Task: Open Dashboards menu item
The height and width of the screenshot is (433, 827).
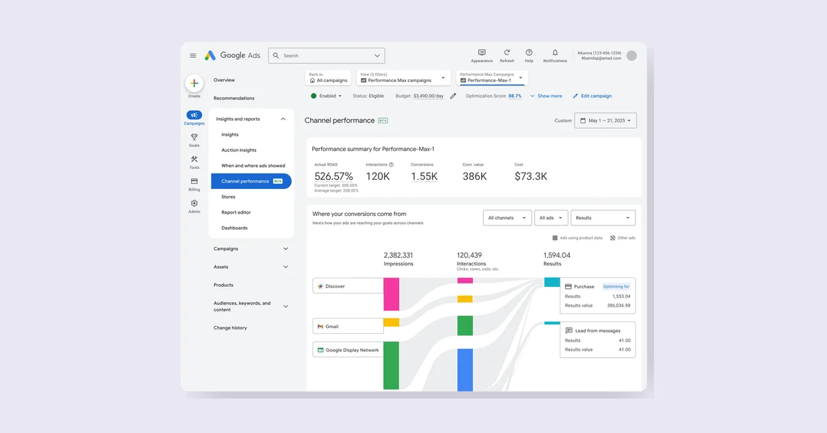Action: point(234,228)
